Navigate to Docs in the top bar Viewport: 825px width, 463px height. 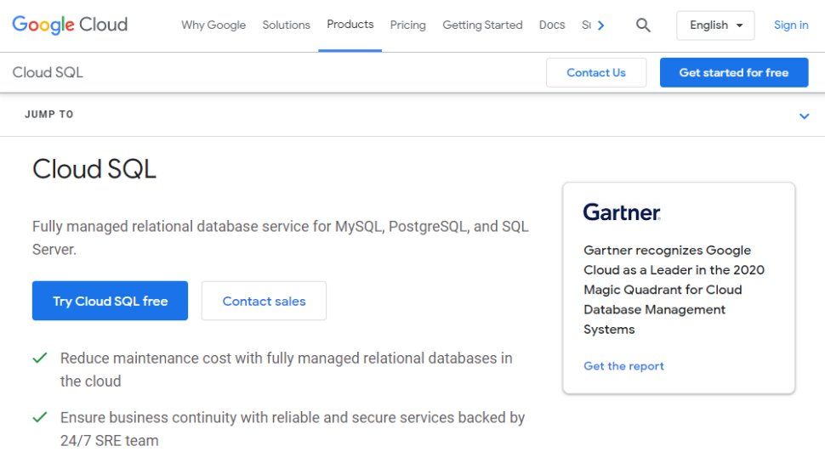tap(552, 25)
